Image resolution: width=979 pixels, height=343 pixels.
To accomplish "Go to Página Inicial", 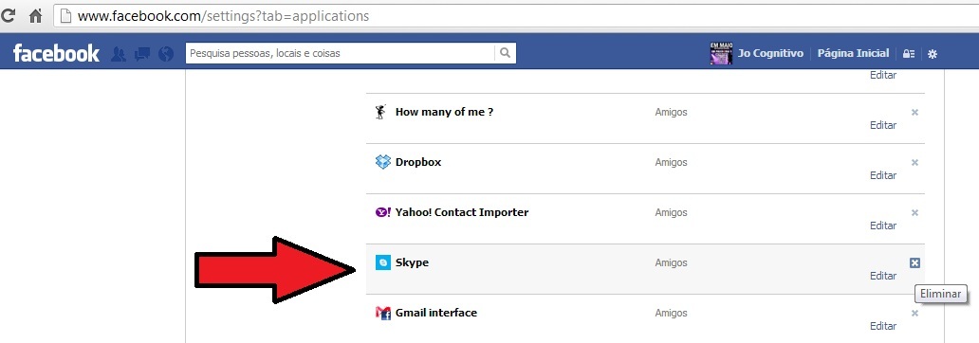I will 853,54.
